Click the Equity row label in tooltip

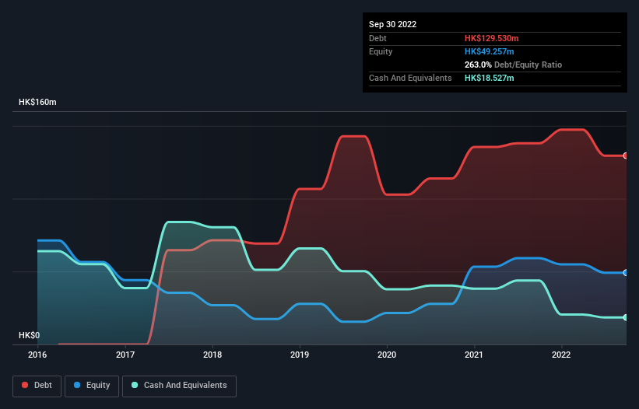[381, 51]
